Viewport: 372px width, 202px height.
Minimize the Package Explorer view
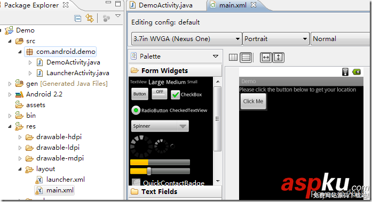108,2
